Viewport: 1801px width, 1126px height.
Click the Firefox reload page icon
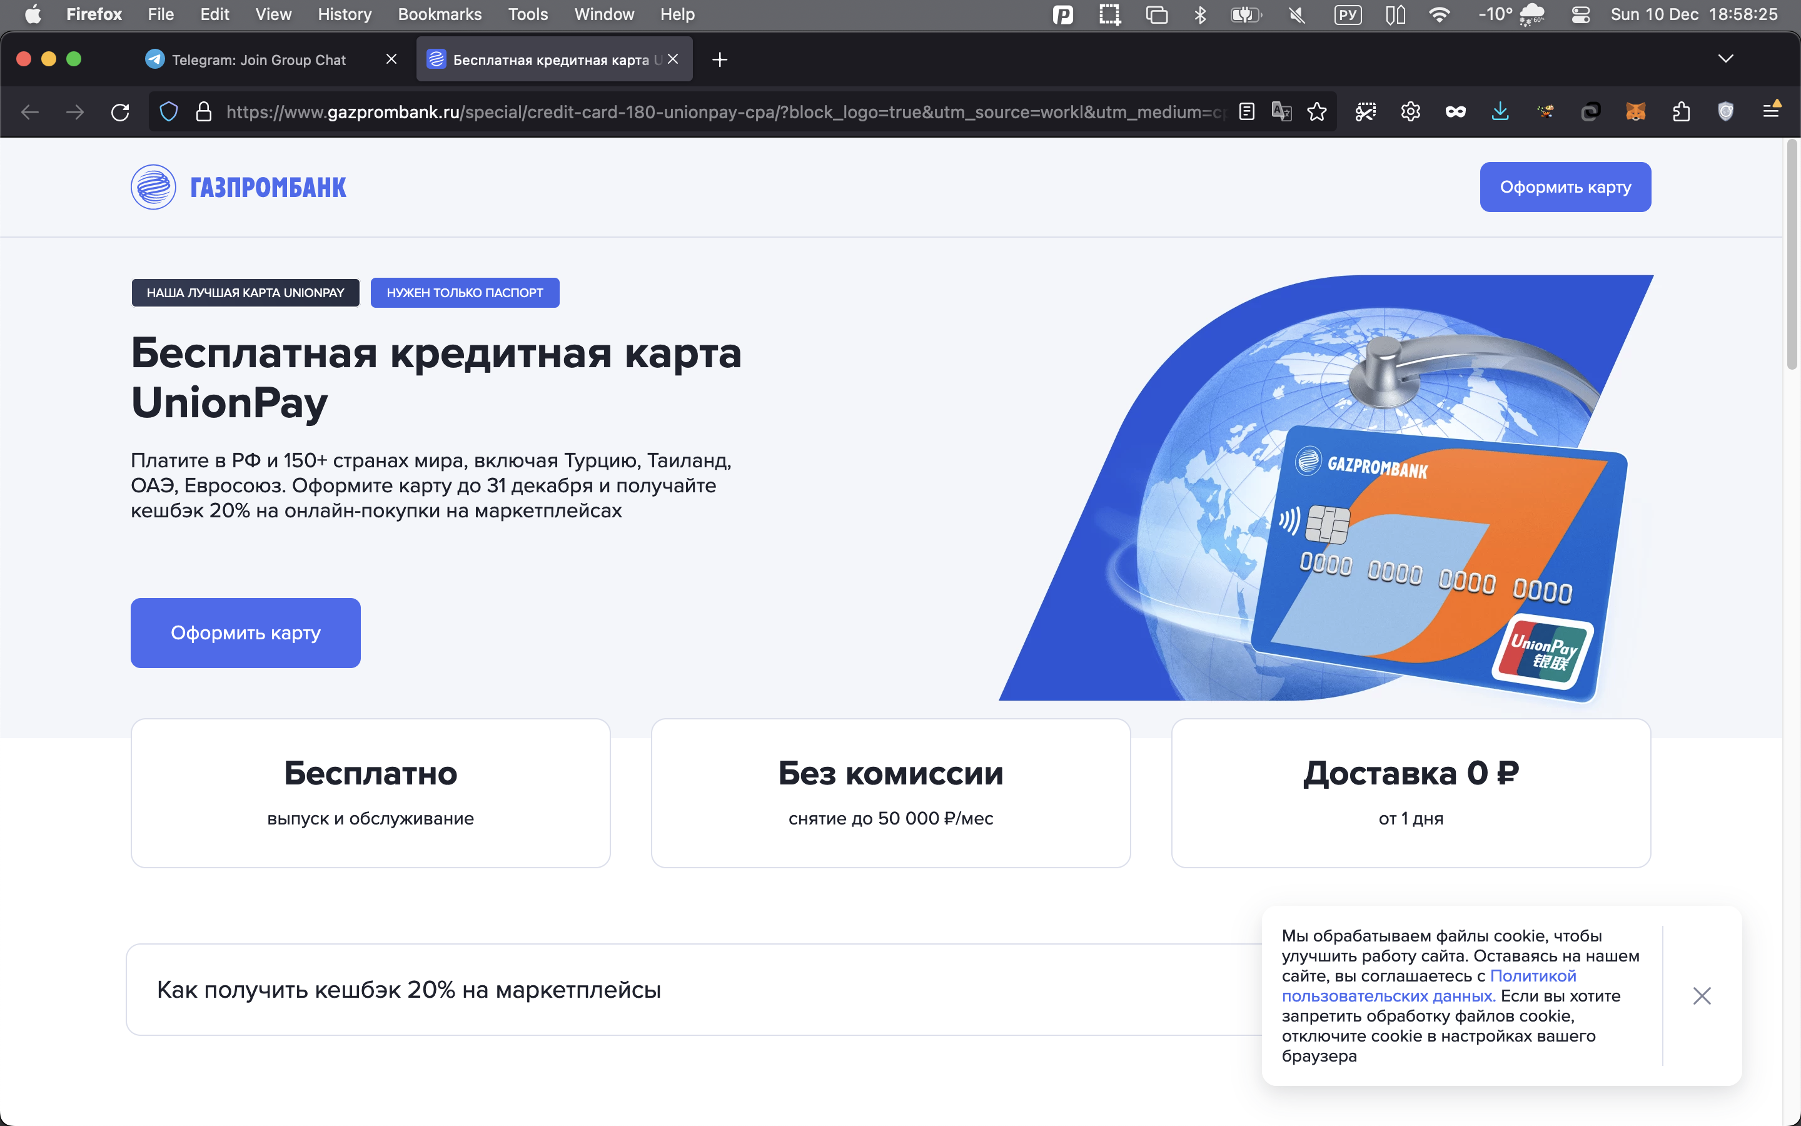tap(120, 112)
